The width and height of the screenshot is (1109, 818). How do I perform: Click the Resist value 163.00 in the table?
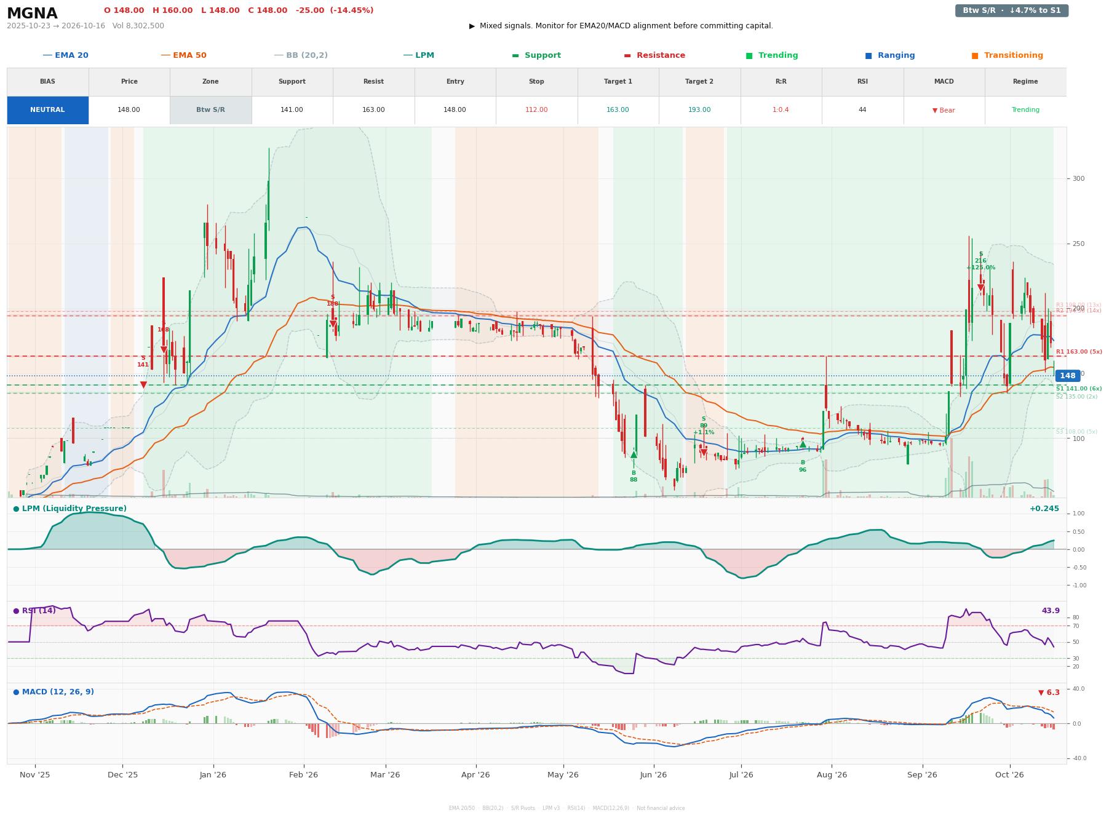tap(373, 110)
